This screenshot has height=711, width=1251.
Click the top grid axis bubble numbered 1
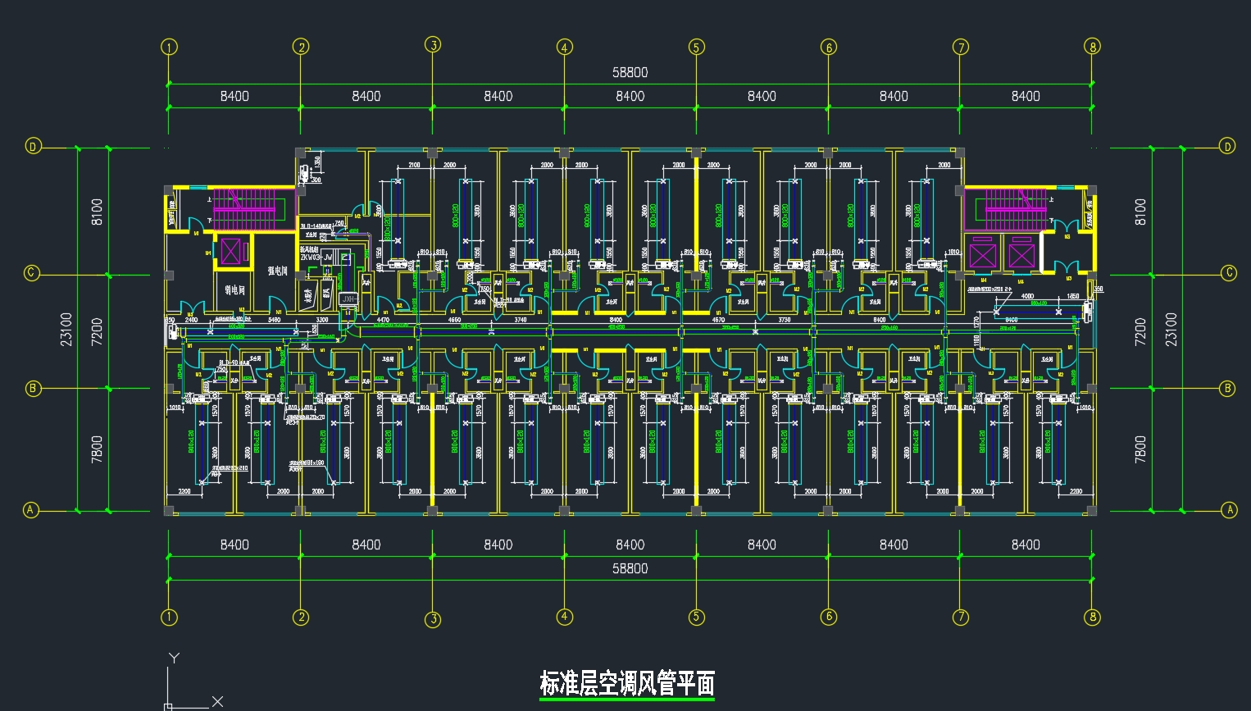(169, 47)
